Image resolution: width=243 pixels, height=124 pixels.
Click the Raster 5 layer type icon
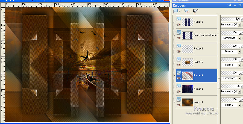coord(179,59)
